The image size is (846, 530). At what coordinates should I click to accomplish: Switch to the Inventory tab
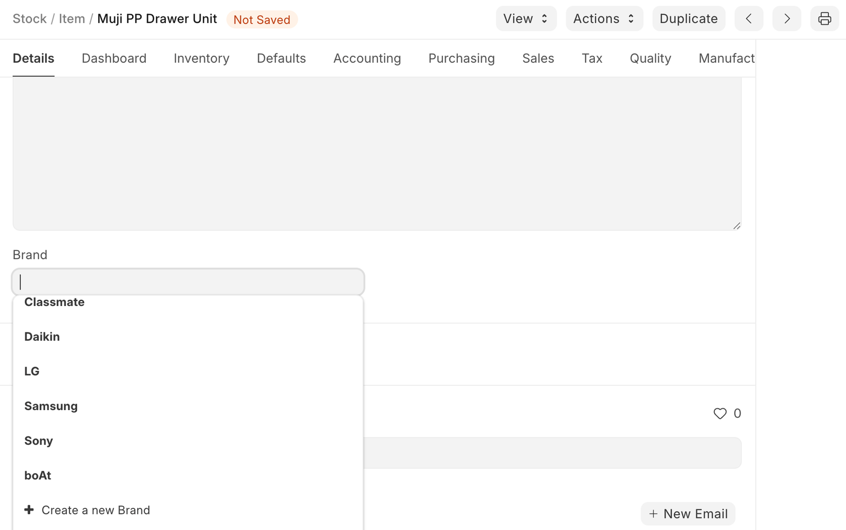tap(201, 58)
